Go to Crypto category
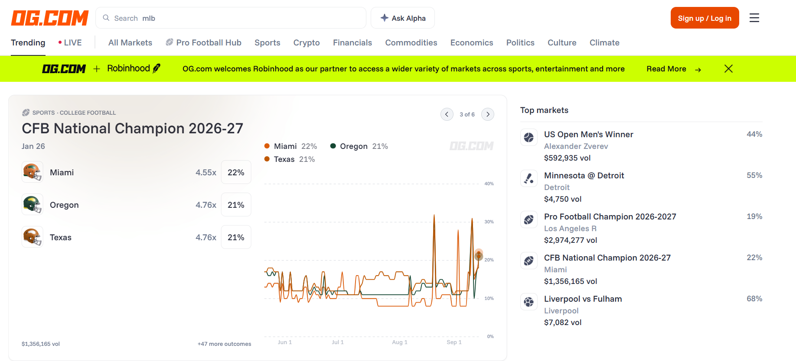The height and width of the screenshot is (361, 796). pyautogui.click(x=307, y=42)
